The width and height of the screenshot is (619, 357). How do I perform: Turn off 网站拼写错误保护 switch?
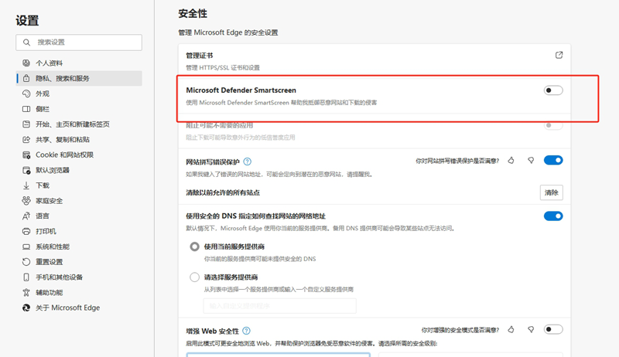tap(553, 160)
